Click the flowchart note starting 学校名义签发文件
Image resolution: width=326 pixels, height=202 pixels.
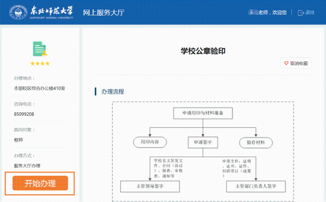pyautogui.click(x=169, y=168)
